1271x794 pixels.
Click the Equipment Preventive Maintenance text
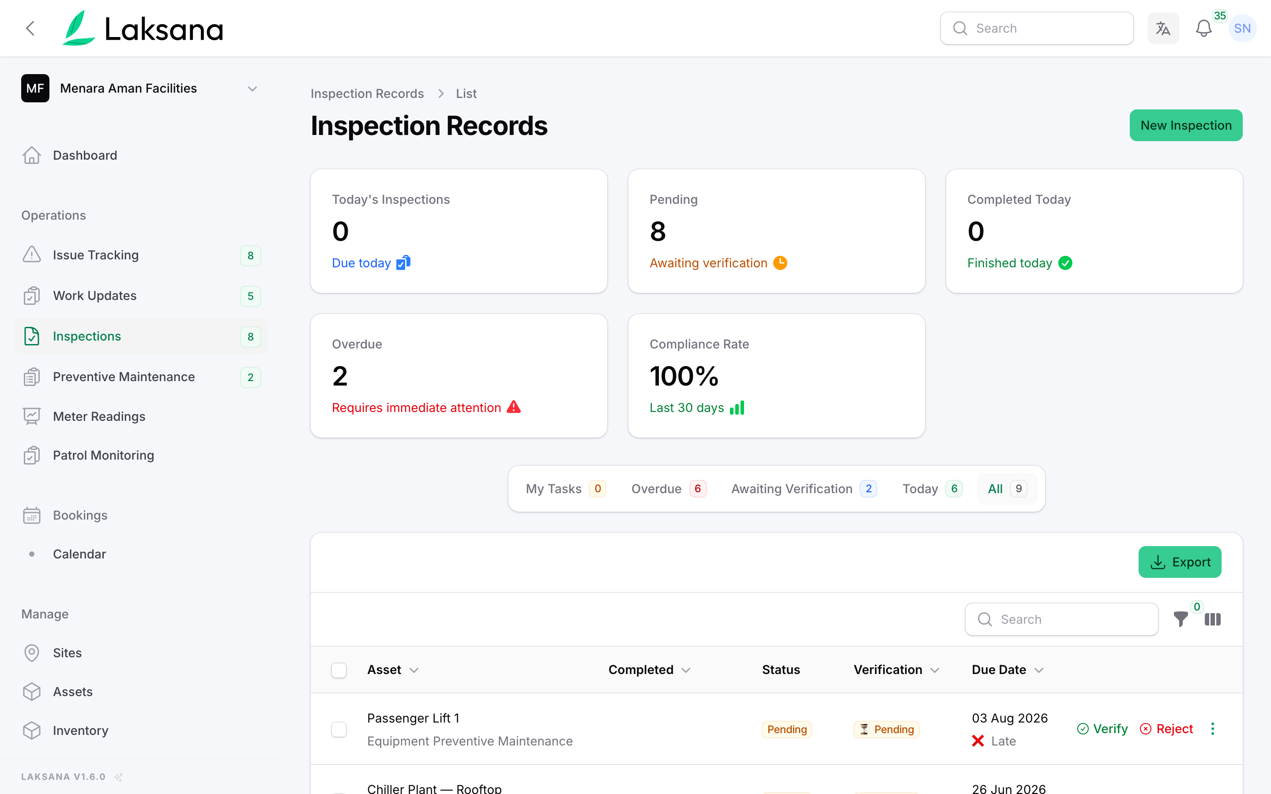coord(470,741)
